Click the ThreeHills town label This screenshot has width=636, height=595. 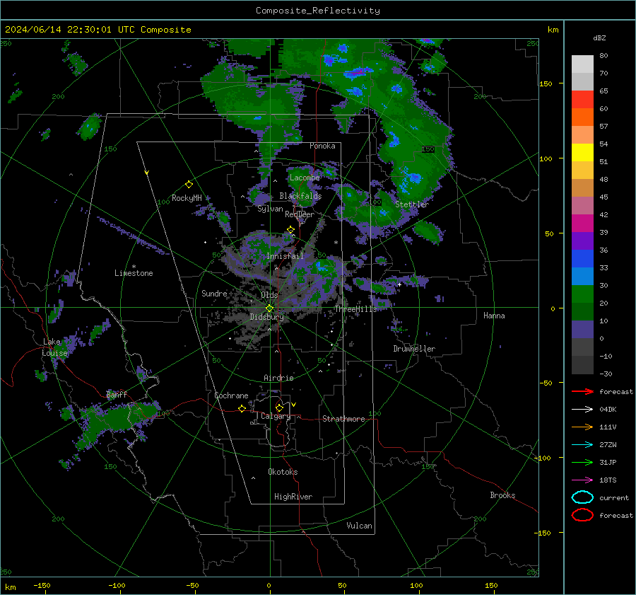[355, 309]
